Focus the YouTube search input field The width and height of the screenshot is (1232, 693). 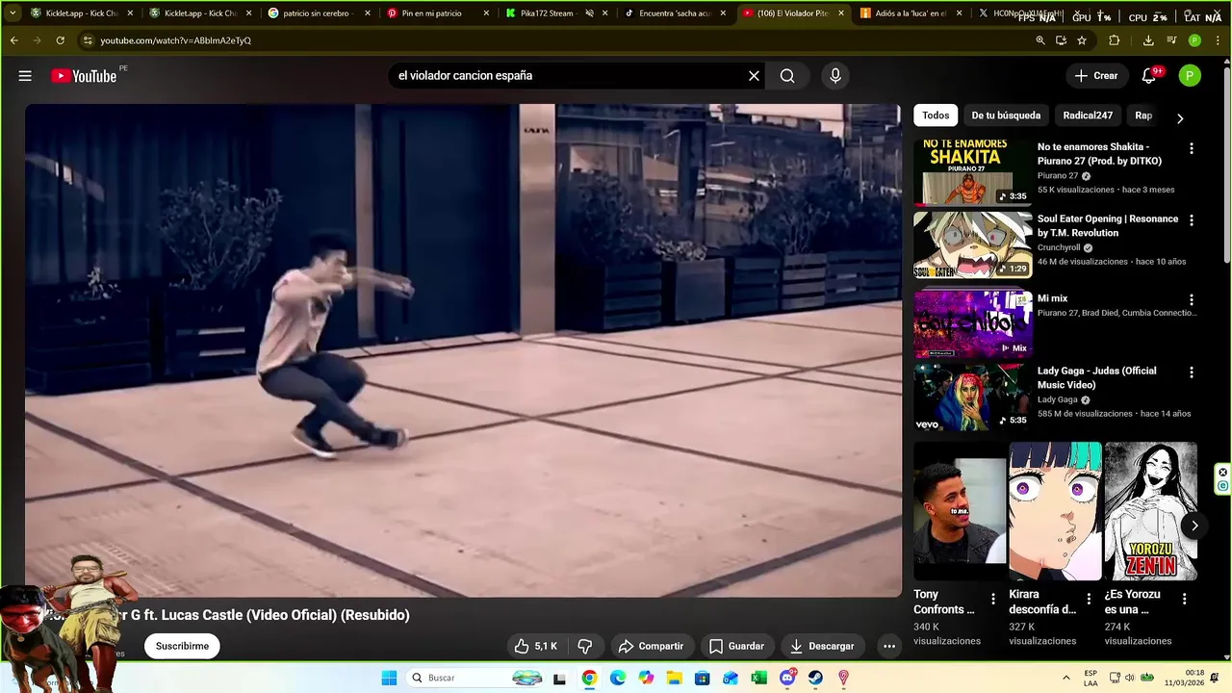click(x=568, y=76)
